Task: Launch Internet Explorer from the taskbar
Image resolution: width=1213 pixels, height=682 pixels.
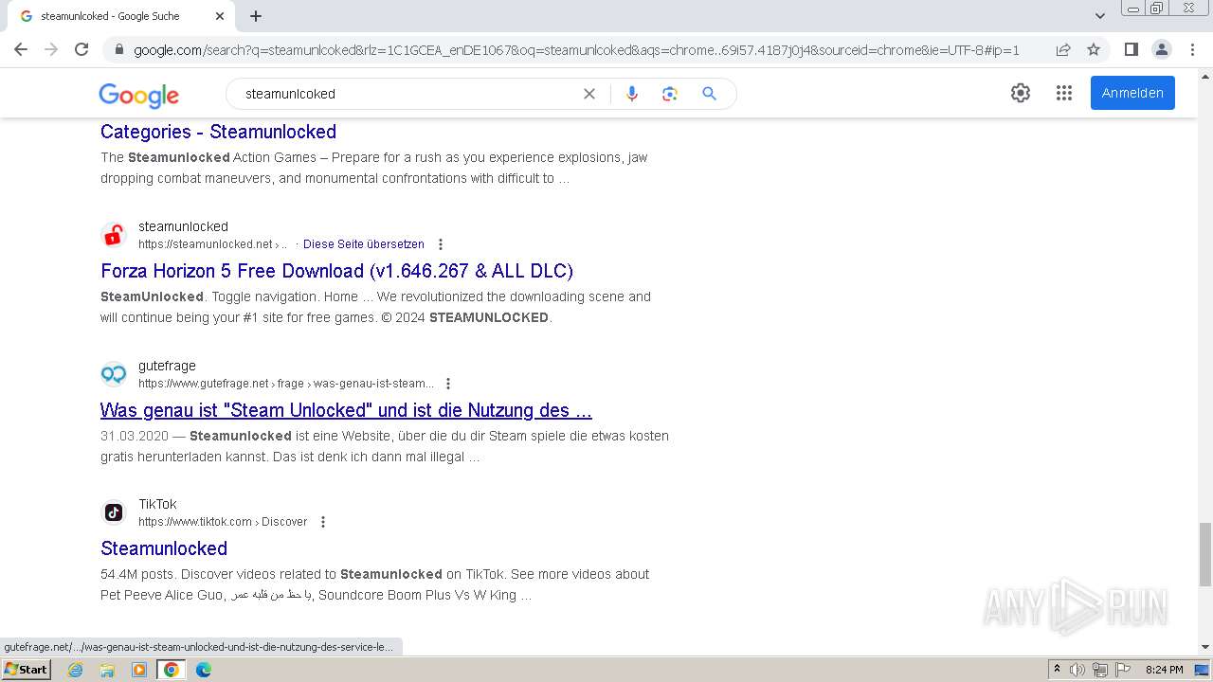Action: coord(76,670)
